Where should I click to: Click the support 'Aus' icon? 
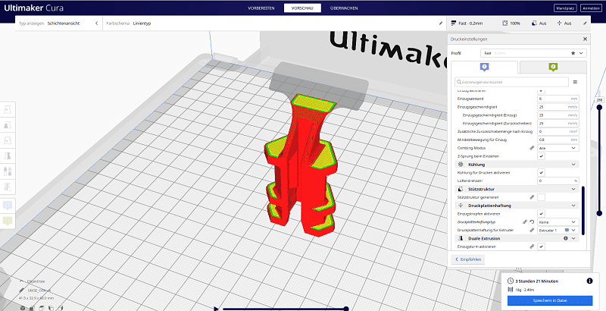[534, 24]
